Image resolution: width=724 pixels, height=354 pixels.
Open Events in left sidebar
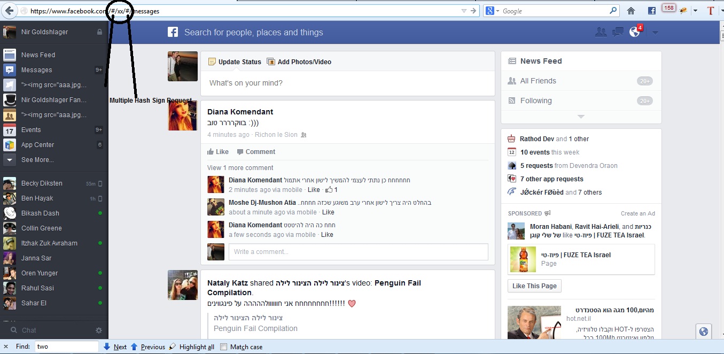31,130
